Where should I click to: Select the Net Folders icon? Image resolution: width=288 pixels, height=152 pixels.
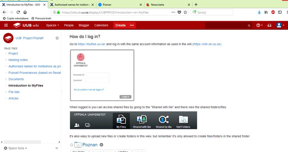(x=183, y=121)
